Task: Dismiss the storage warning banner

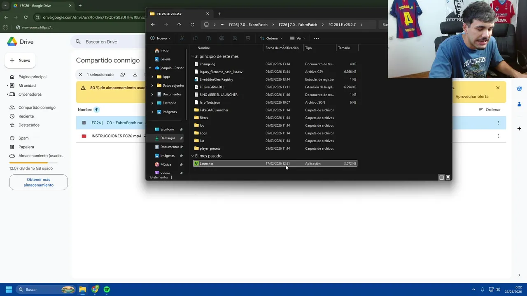Action: [498, 88]
